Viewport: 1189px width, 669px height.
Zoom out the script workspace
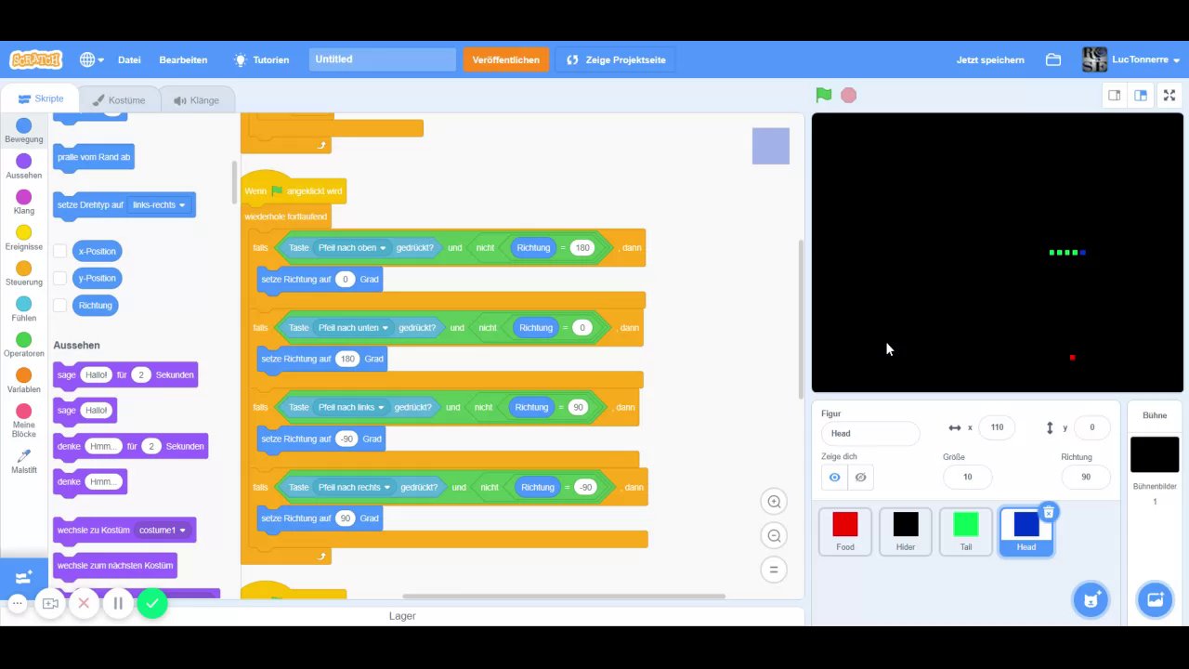(x=773, y=535)
